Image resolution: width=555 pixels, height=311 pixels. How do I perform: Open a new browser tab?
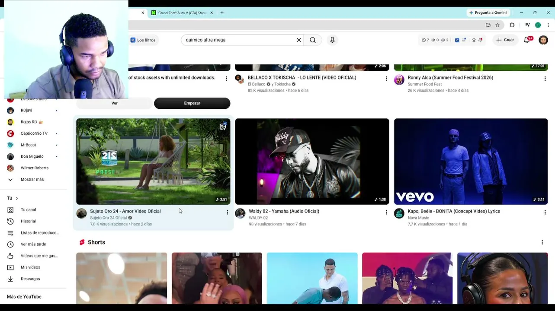(222, 13)
